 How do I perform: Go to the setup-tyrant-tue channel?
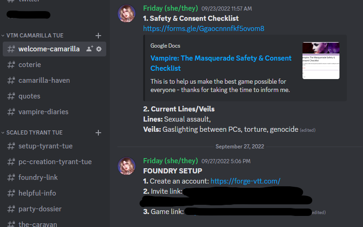45,146
